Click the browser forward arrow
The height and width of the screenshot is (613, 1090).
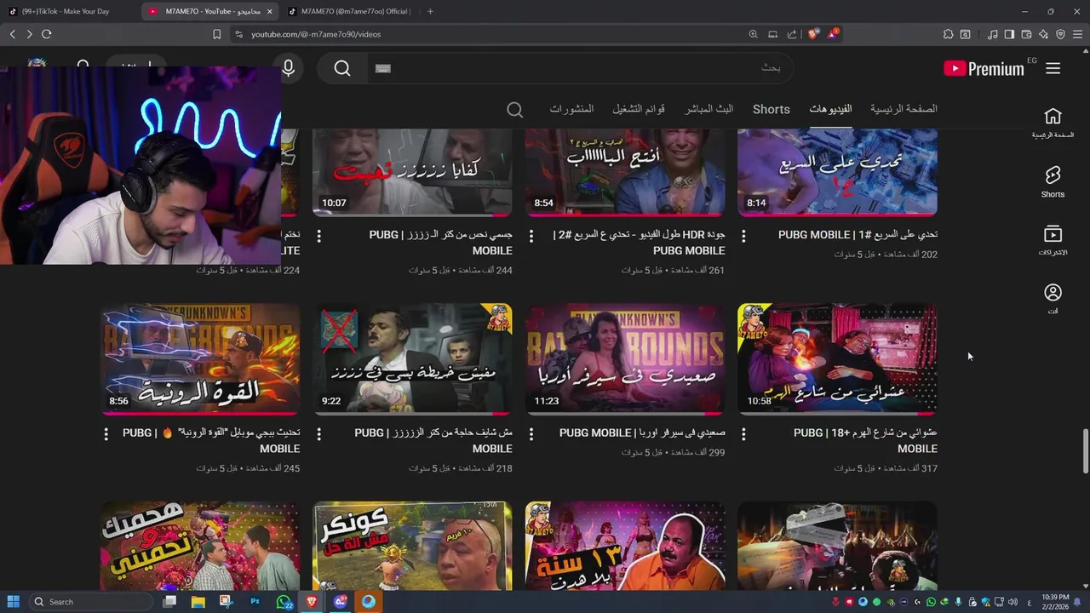click(29, 34)
